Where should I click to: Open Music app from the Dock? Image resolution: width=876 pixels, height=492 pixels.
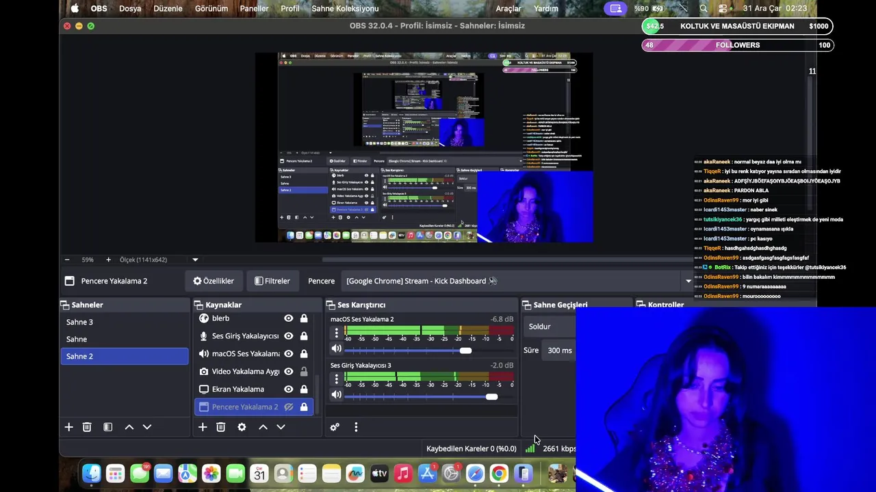point(403,473)
